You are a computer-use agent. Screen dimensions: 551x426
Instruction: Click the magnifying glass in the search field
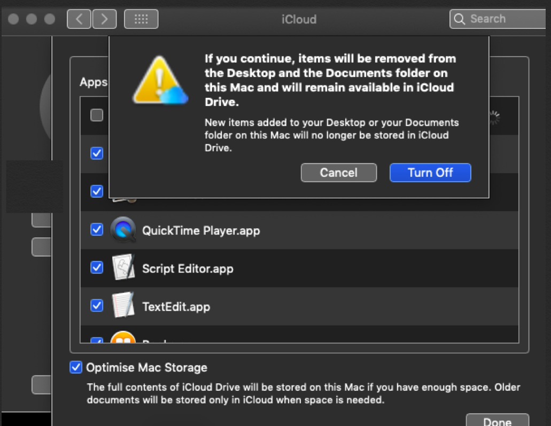pos(460,19)
